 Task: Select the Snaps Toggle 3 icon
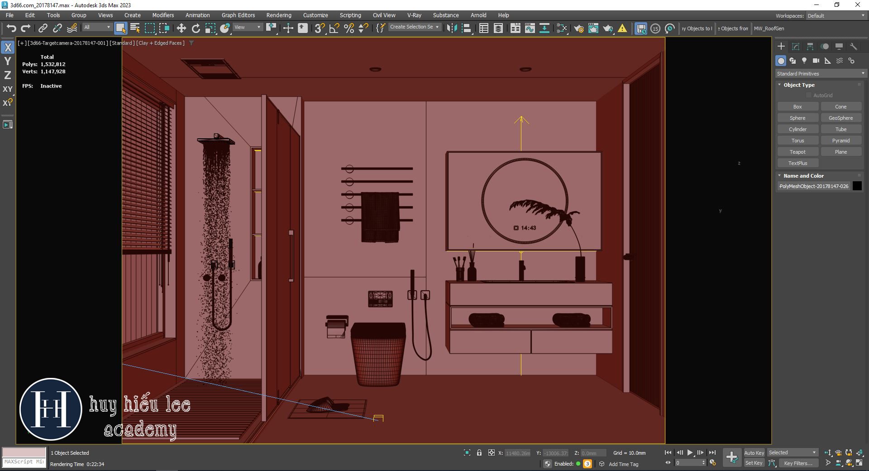pos(320,28)
